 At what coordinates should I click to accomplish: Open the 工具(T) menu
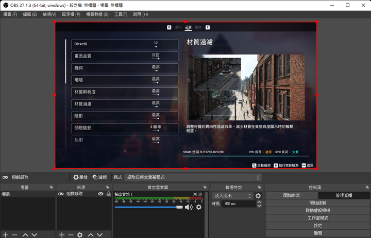coord(121,14)
